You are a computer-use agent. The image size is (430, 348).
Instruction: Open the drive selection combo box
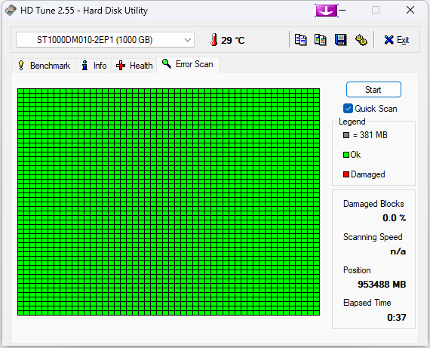click(105, 40)
